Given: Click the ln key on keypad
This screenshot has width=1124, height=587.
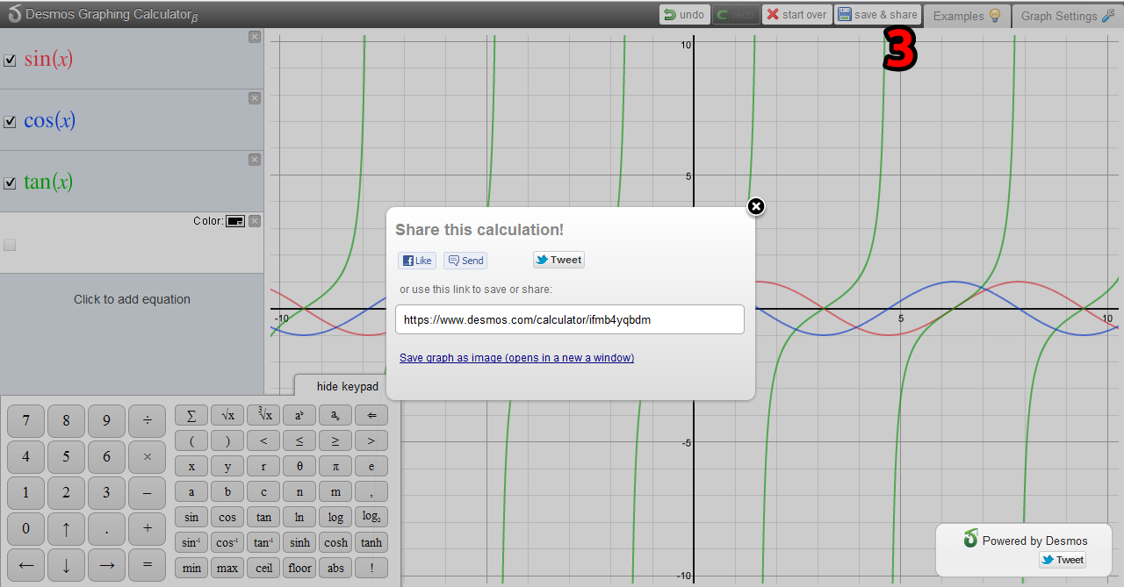Looking at the screenshot, I should [299, 517].
